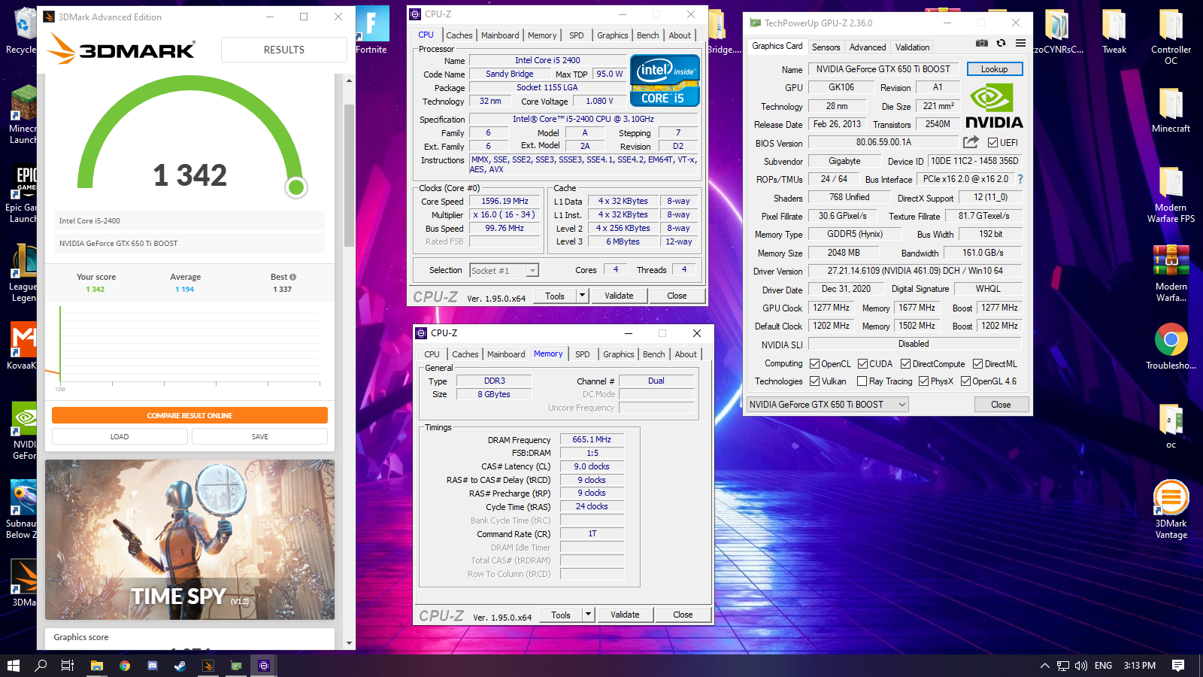
Task: Click the best score info icon in 3DMark
Action: click(x=292, y=277)
